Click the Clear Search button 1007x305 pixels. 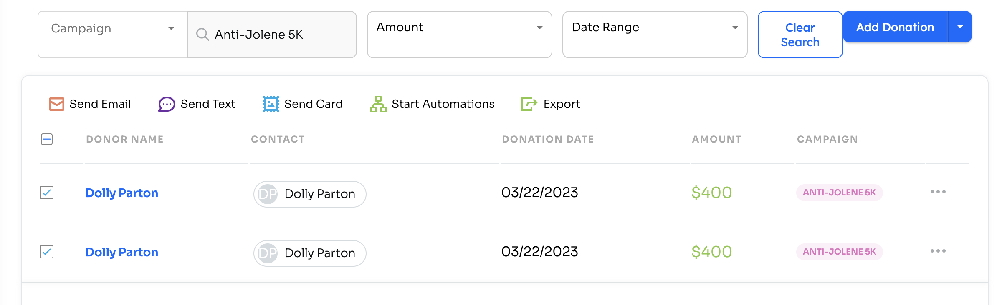tap(800, 35)
